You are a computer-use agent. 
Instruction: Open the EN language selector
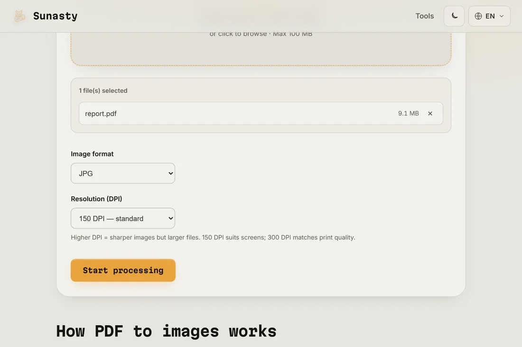(489, 16)
